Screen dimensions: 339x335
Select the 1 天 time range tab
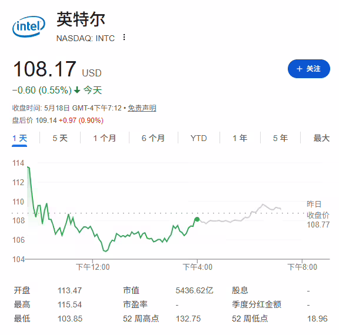coord(19,138)
